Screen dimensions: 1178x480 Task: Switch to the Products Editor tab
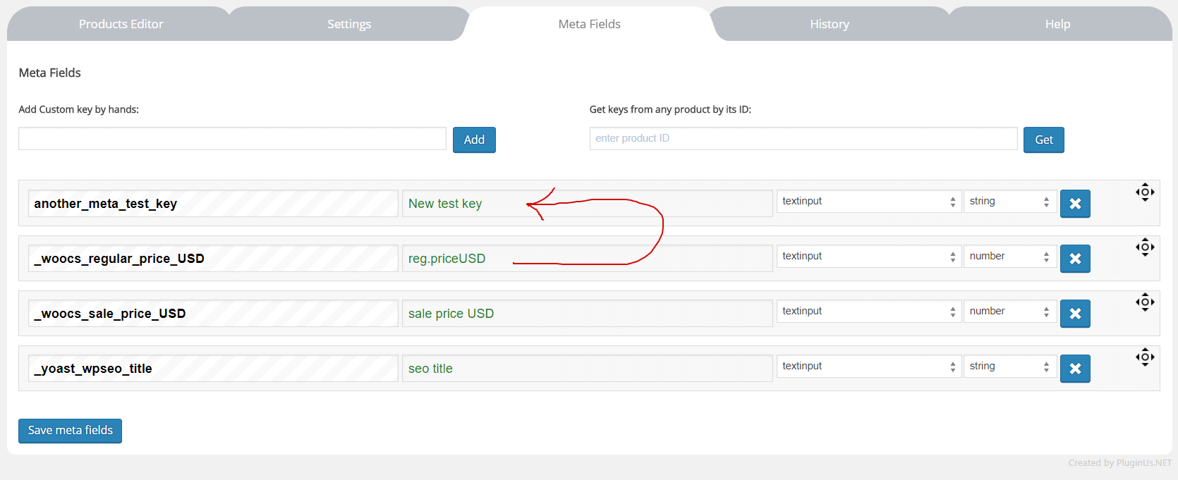click(x=121, y=24)
